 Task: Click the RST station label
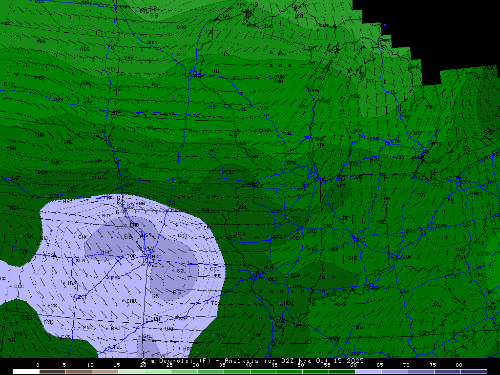click(214, 107)
